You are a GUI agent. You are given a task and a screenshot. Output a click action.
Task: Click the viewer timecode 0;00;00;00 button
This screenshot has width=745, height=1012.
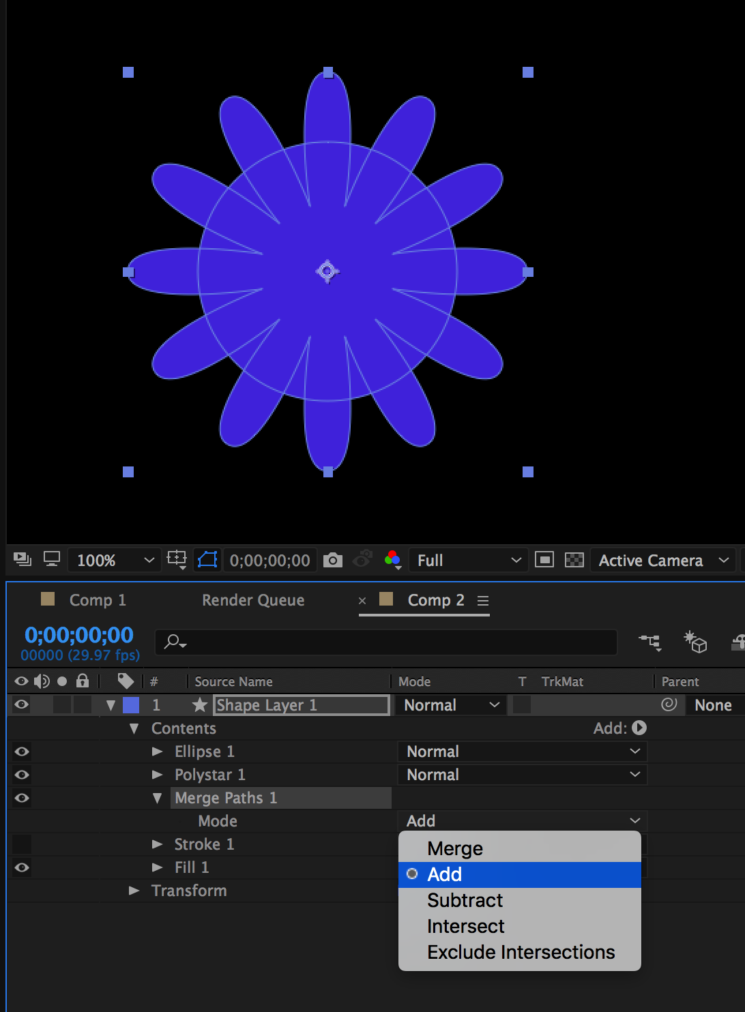270,560
